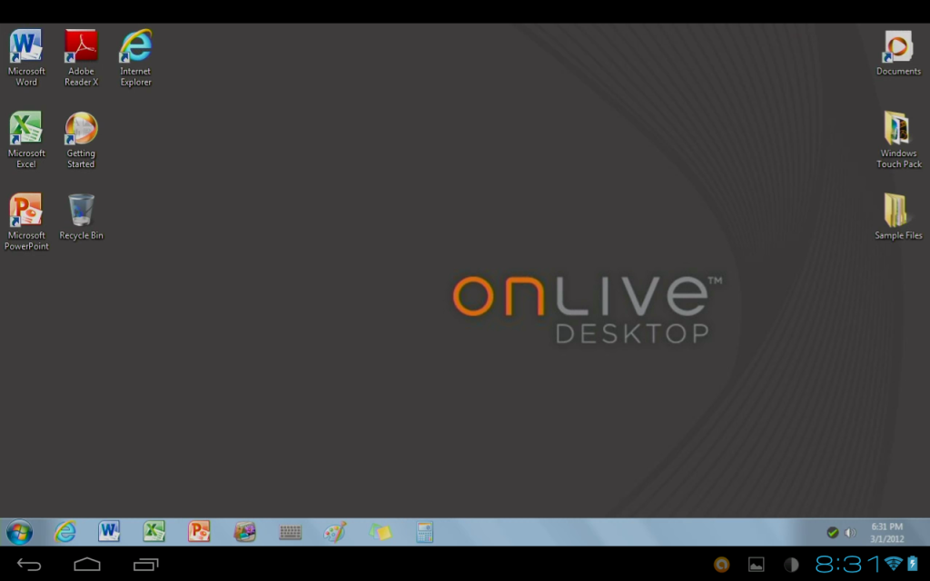Launch Word from the taskbar

(109, 532)
